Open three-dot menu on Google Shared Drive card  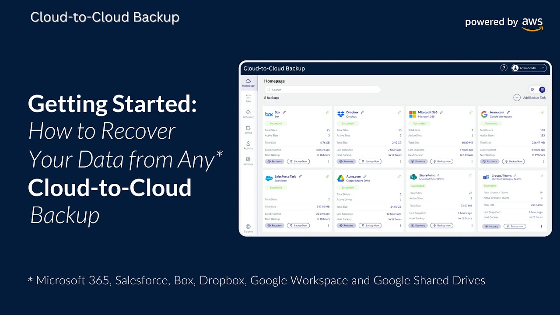pos(400,226)
